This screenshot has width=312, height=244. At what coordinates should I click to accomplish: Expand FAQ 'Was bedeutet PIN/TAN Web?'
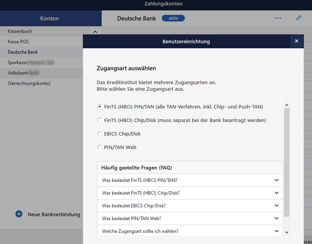190,219
